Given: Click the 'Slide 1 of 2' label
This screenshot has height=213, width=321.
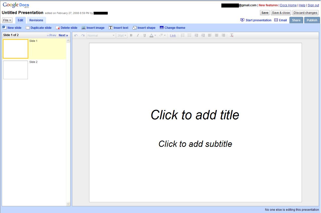Looking at the screenshot, I should tap(11, 35).
